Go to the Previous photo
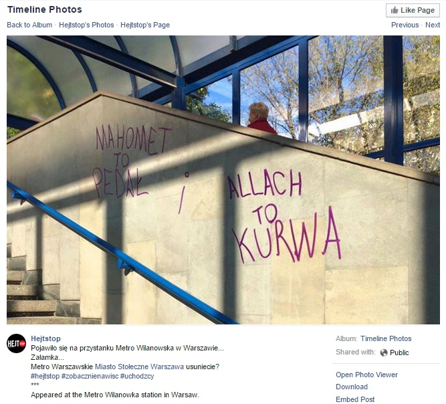This screenshot has width=446, height=404. (405, 25)
